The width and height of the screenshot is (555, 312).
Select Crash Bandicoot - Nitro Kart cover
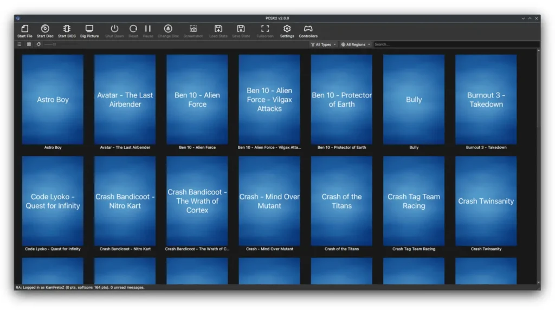point(125,201)
